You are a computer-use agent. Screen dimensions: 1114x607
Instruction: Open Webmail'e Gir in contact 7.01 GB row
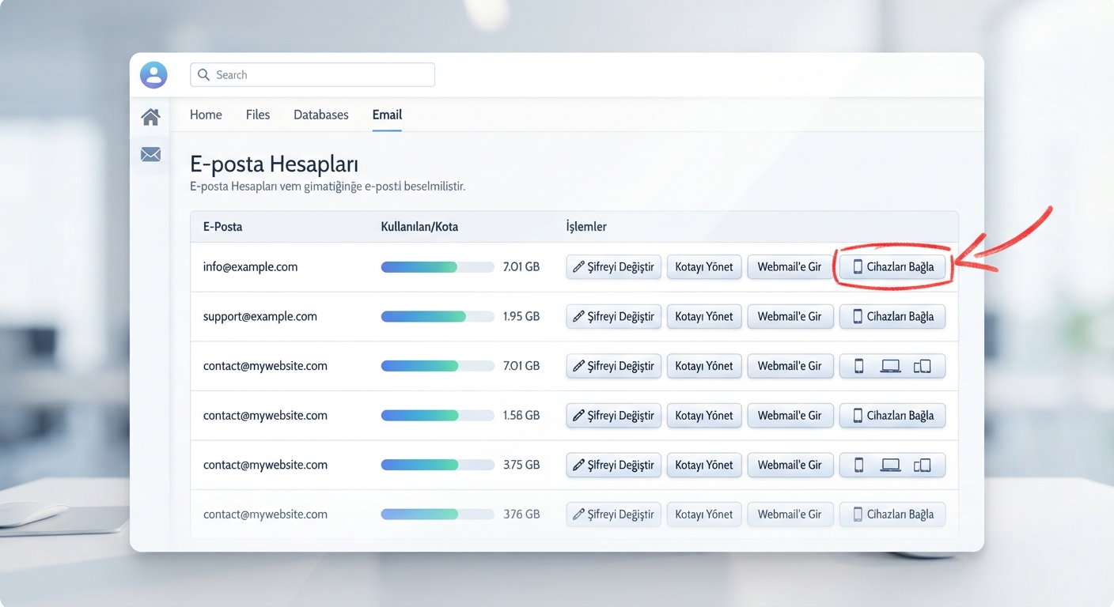click(x=790, y=366)
